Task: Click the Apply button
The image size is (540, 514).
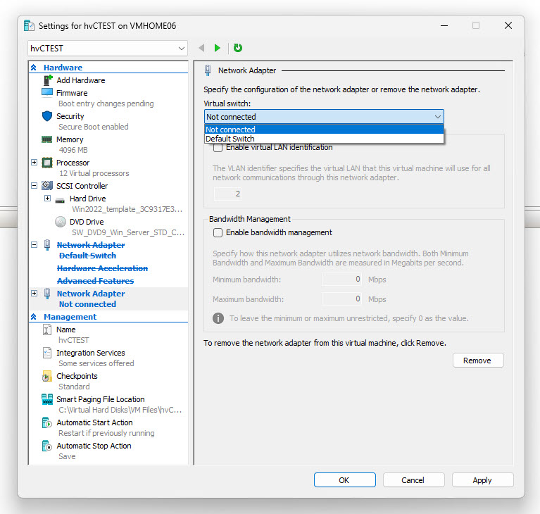Action: pyautogui.click(x=482, y=480)
